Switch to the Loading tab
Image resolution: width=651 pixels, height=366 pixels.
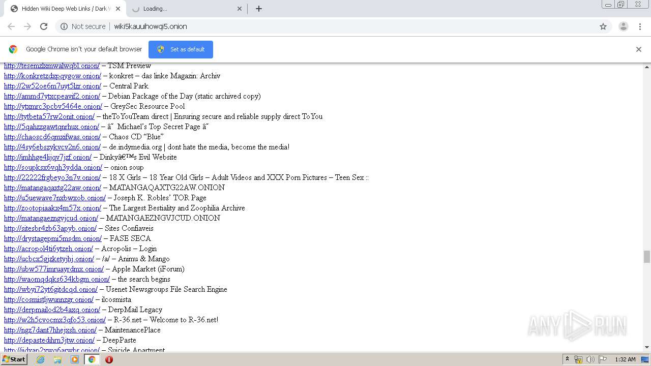186,9
